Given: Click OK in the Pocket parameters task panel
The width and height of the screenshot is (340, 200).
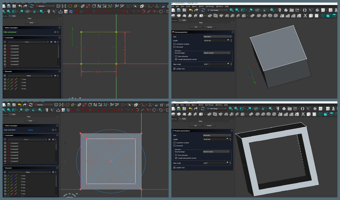Looking at the screenshot, I should [195, 126].
